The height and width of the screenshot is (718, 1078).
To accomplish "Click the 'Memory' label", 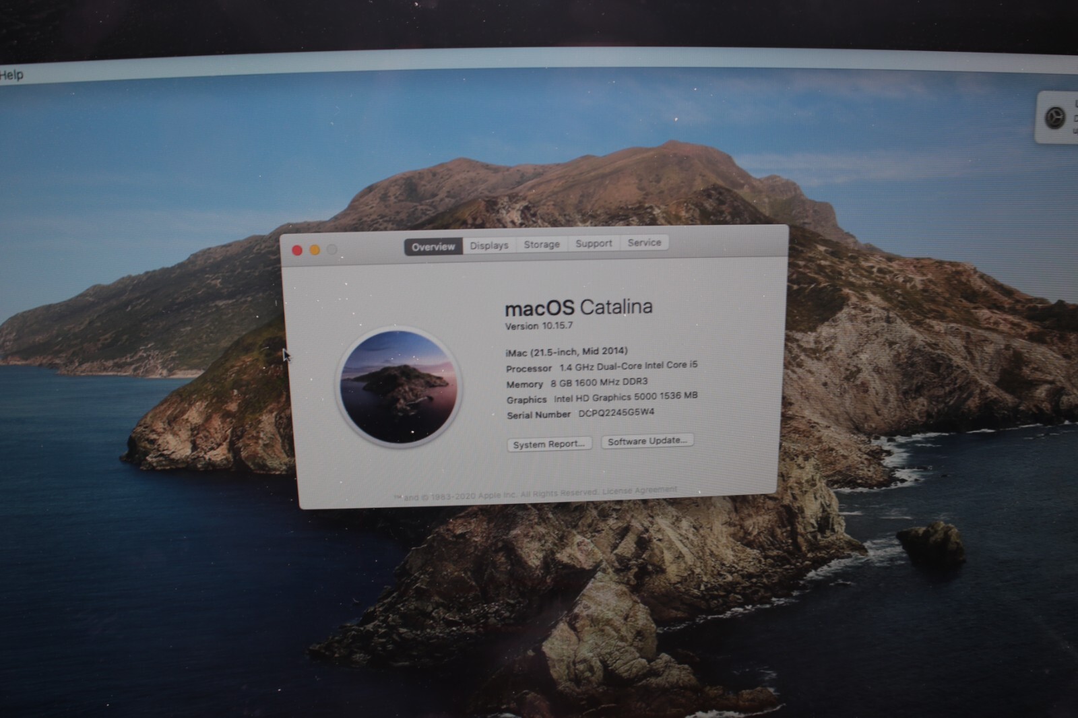I will [x=525, y=384].
